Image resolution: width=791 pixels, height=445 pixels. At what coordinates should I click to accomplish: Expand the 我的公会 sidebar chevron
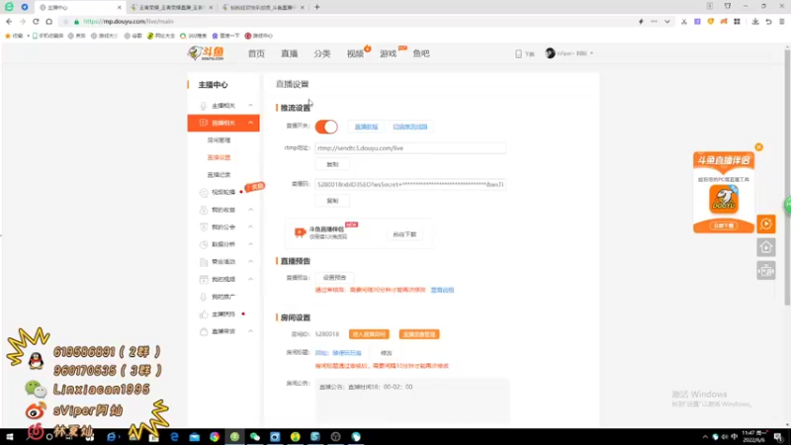[x=251, y=227]
